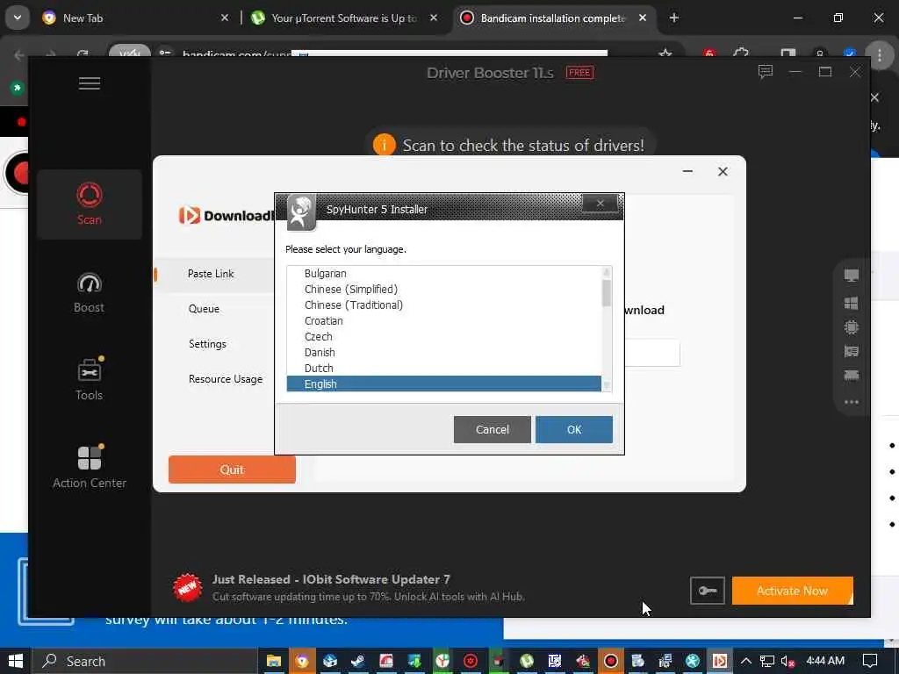Open the browser tab search dropdown arrow
This screenshot has width=899, height=674.
point(18,18)
